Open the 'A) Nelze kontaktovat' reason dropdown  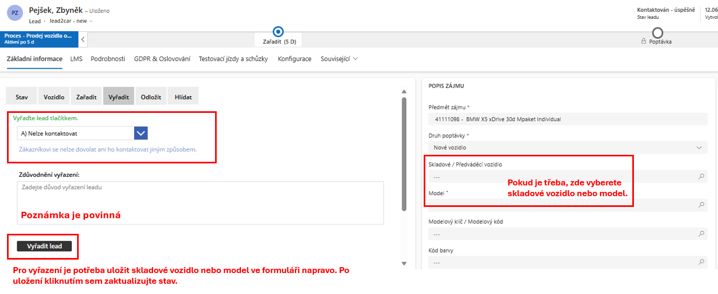coord(141,133)
